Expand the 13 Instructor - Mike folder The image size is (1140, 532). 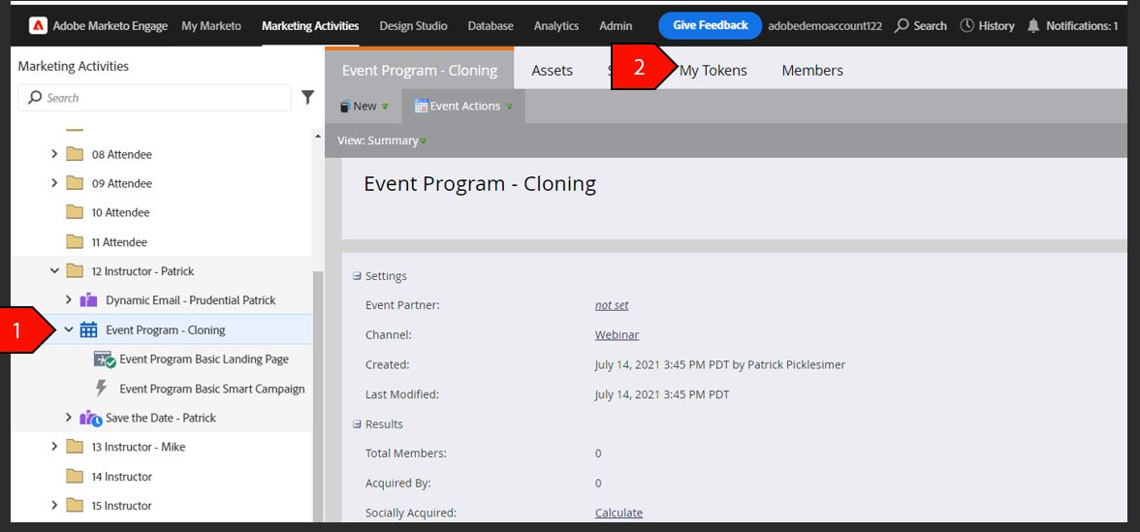54,446
